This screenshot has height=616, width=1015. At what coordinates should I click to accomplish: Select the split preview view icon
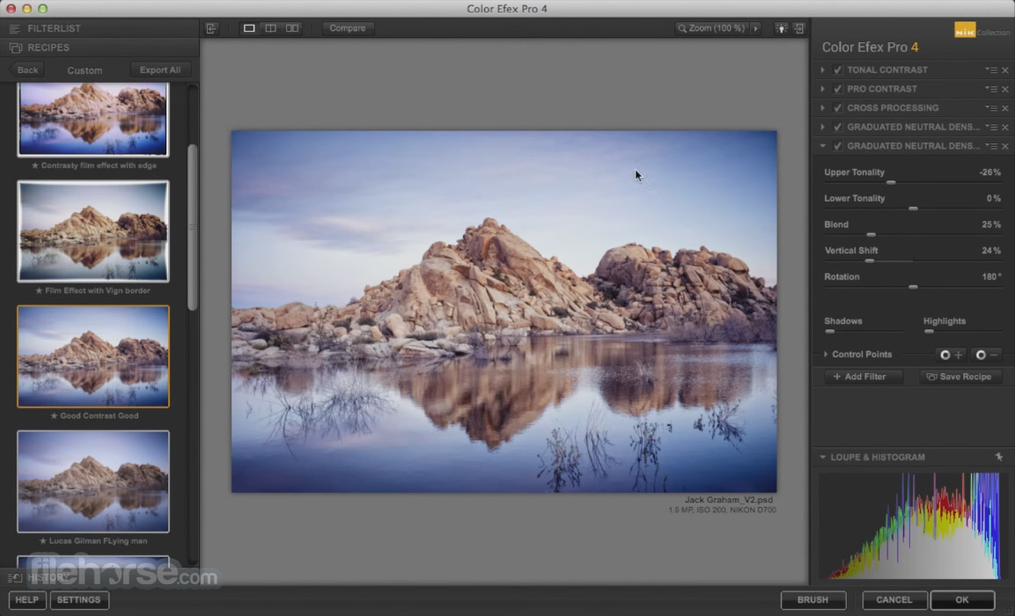(x=270, y=28)
